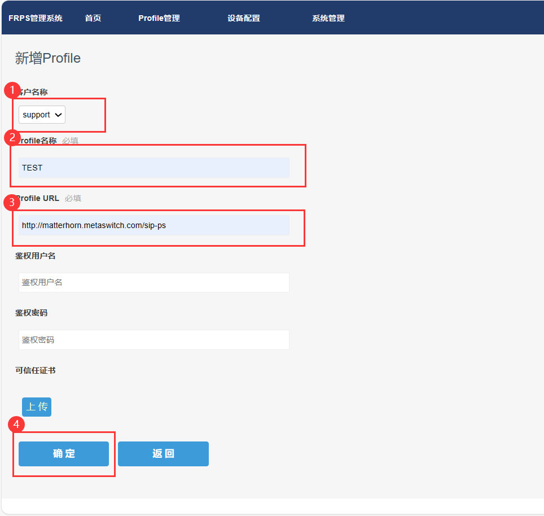
Task: Open the 客户名称 dropdown showing support
Action: click(x=42, y=115)
